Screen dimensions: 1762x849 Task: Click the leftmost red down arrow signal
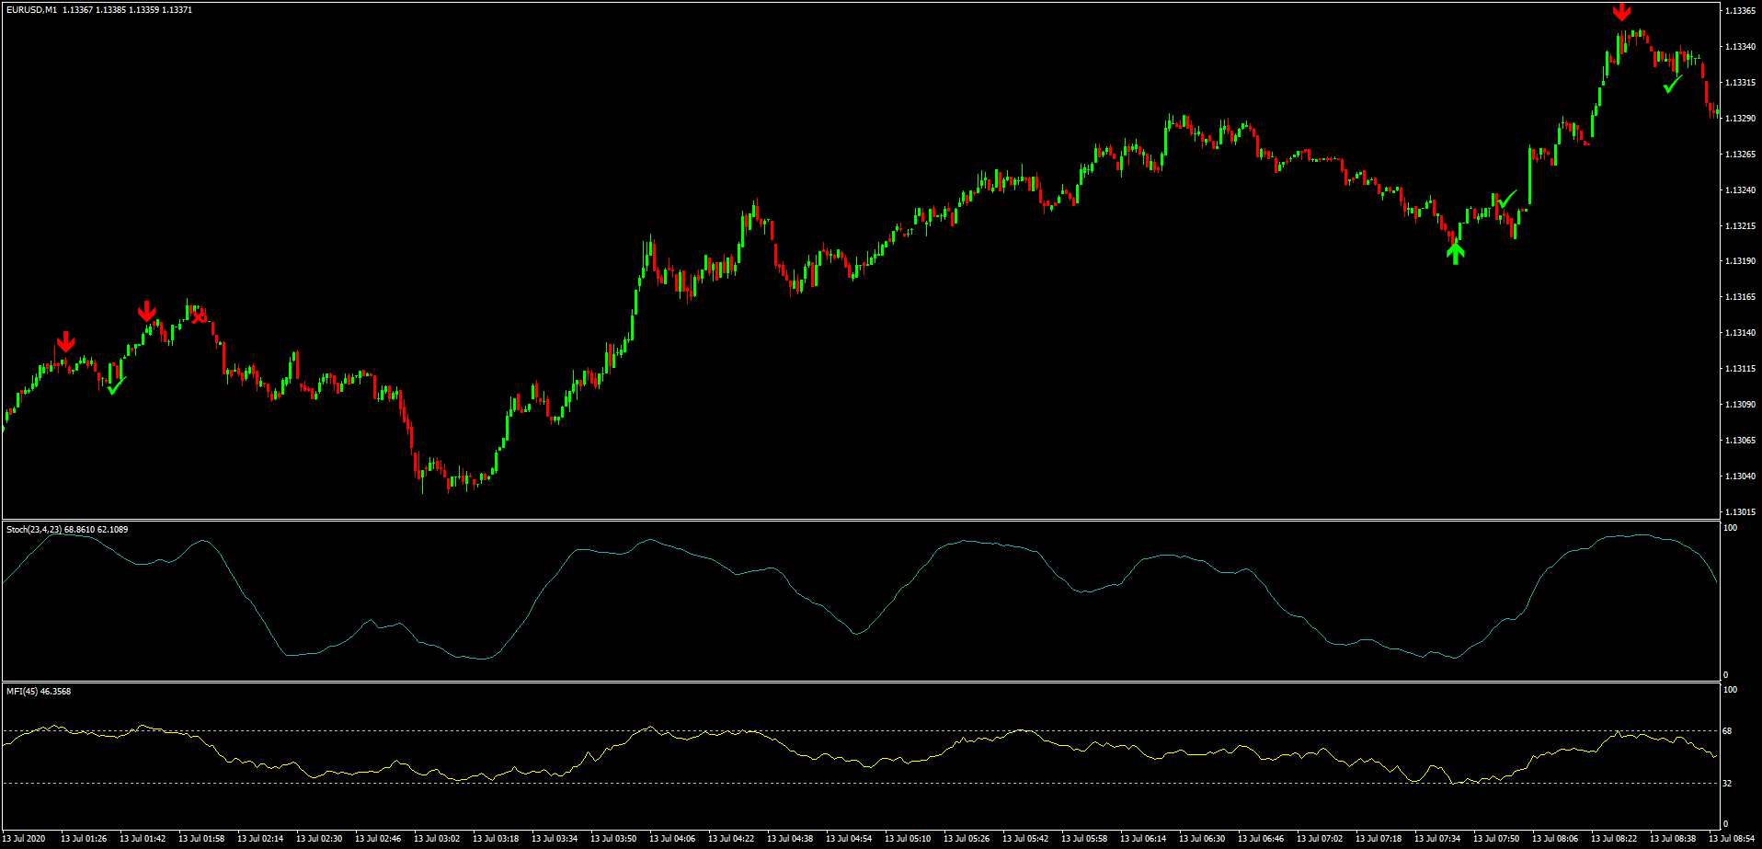[x=65, y=341]
